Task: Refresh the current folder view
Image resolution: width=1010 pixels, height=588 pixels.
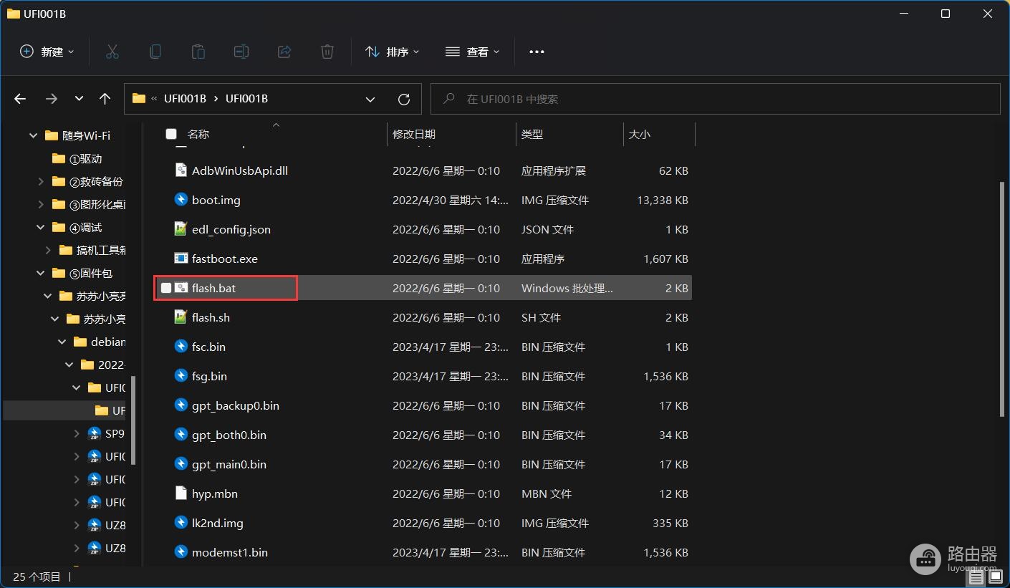Action: pos(404,99)
